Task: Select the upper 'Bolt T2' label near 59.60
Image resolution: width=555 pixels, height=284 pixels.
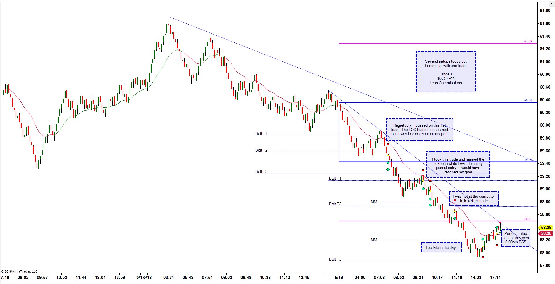Action: click(x=261, y=150)
